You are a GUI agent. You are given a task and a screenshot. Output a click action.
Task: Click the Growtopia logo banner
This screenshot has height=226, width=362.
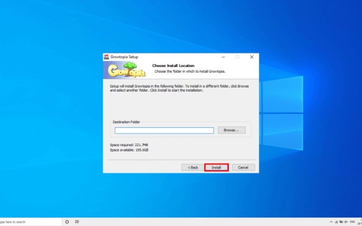click(126, 70)
